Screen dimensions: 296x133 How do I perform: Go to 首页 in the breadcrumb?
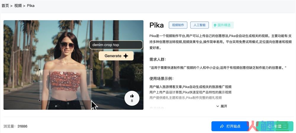[x=5, y=6]
